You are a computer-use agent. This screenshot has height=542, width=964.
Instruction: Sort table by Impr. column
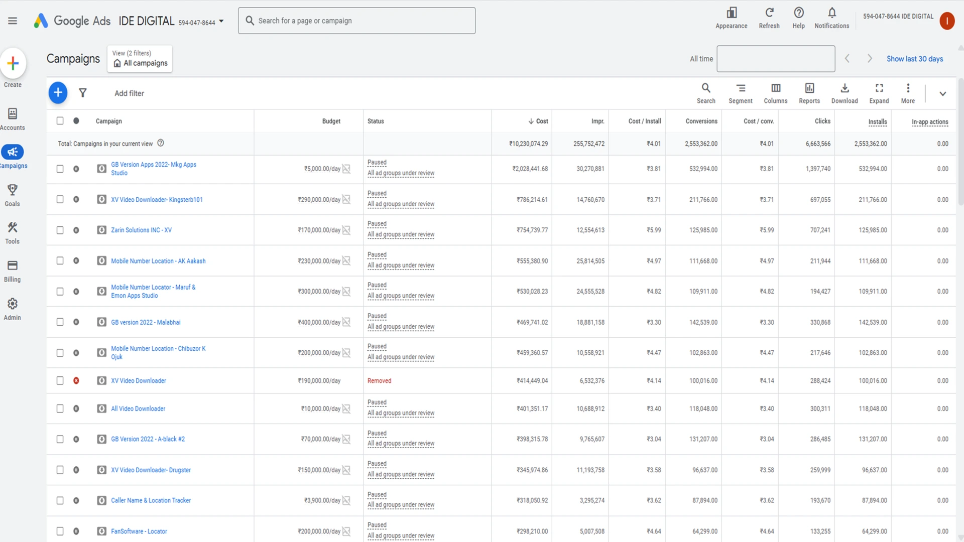pyautogui.click(x=597, y=121)
